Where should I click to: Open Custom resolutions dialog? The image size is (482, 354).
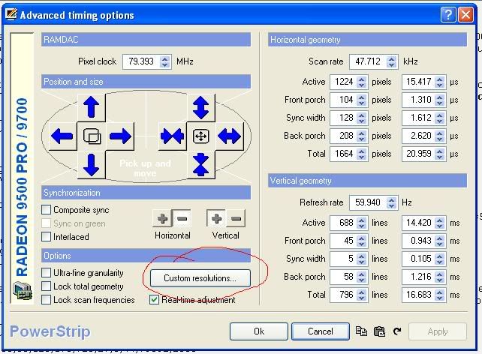[200, 278]
